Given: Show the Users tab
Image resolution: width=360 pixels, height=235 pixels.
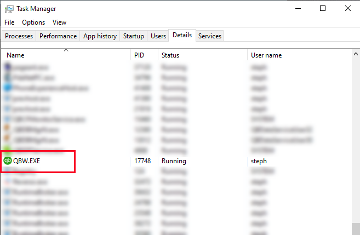Looking at the screenshot, I should click(158, 36).
